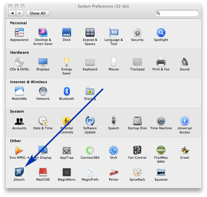Open the Displays preference pane

(x=43, y=64)
